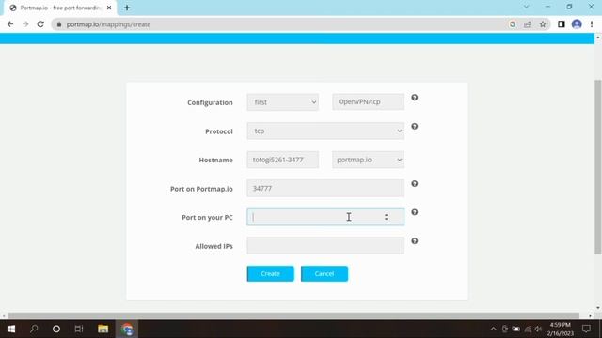Viewport: 602px width, 338px height.
Task: Click the horizontal page scrollbar
Action: tap(293, 315)
